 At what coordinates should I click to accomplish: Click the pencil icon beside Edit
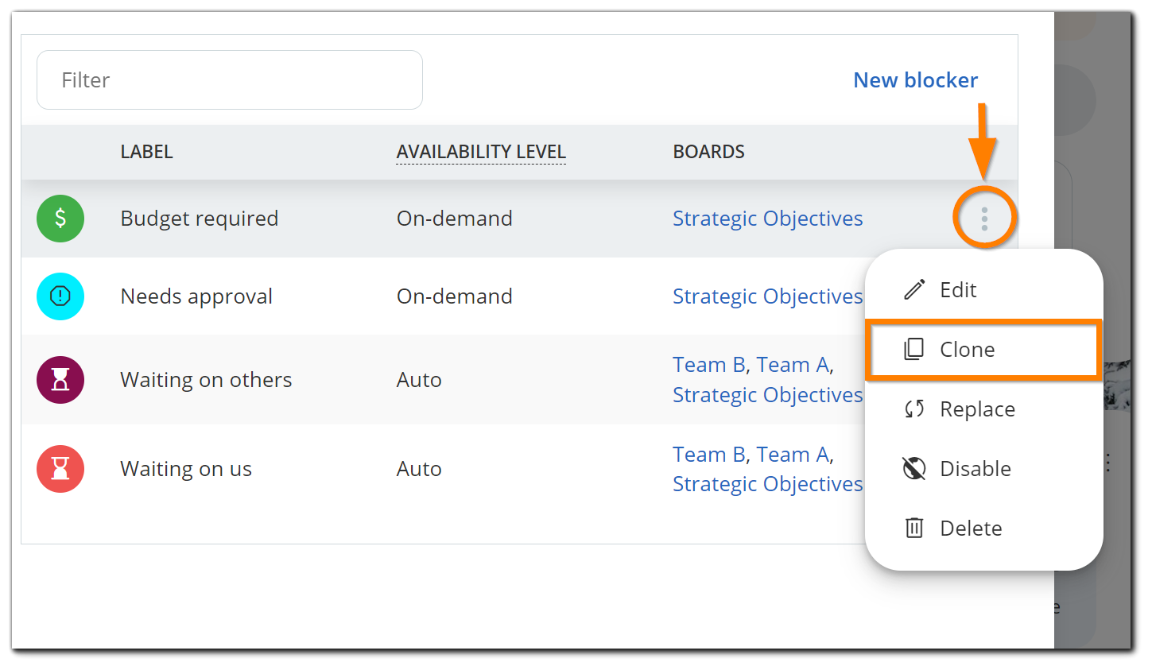(914, 289)
